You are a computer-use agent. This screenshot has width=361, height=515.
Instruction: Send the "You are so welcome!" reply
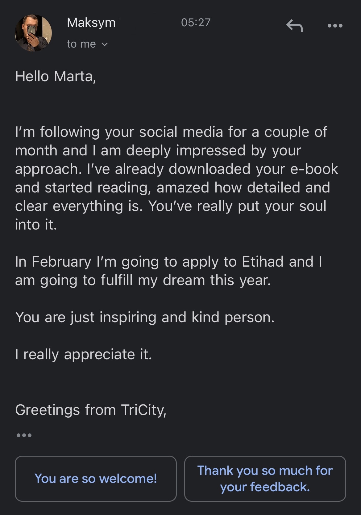pos(96,479)
